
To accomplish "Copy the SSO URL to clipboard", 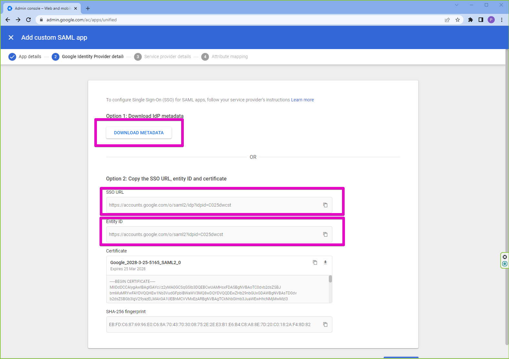I will point(325,205).
